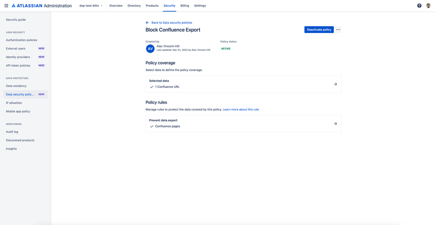Go to the Settings tab
This screenshot has height=225, width=436.
coord(200,6)
